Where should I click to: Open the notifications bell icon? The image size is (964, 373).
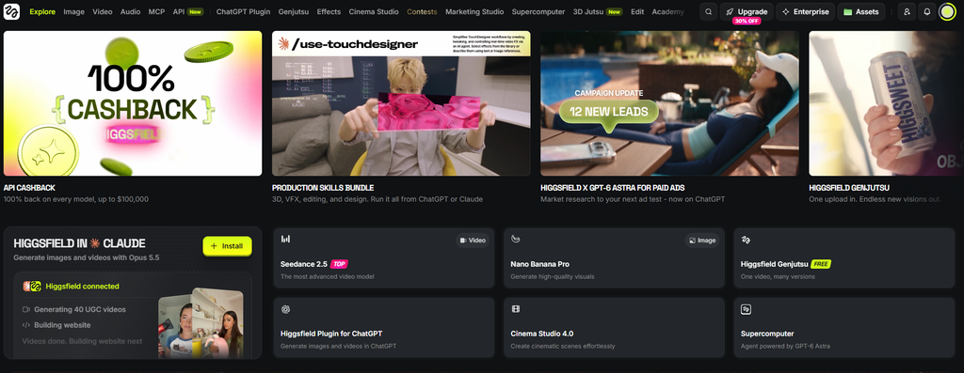coord(926,11)
